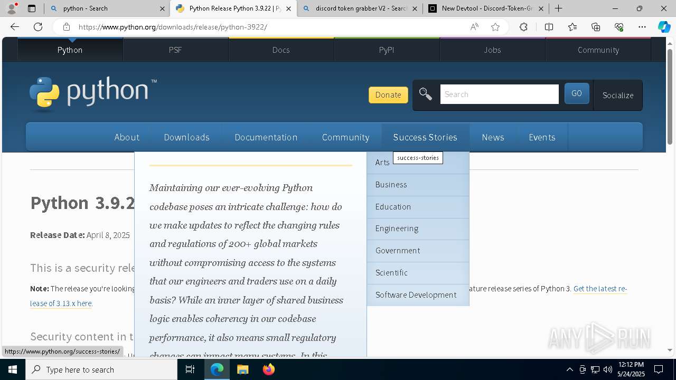Open the PSF top navigation tab
Image resolution: width=676 pixels, height=380 pixels.
175,50
